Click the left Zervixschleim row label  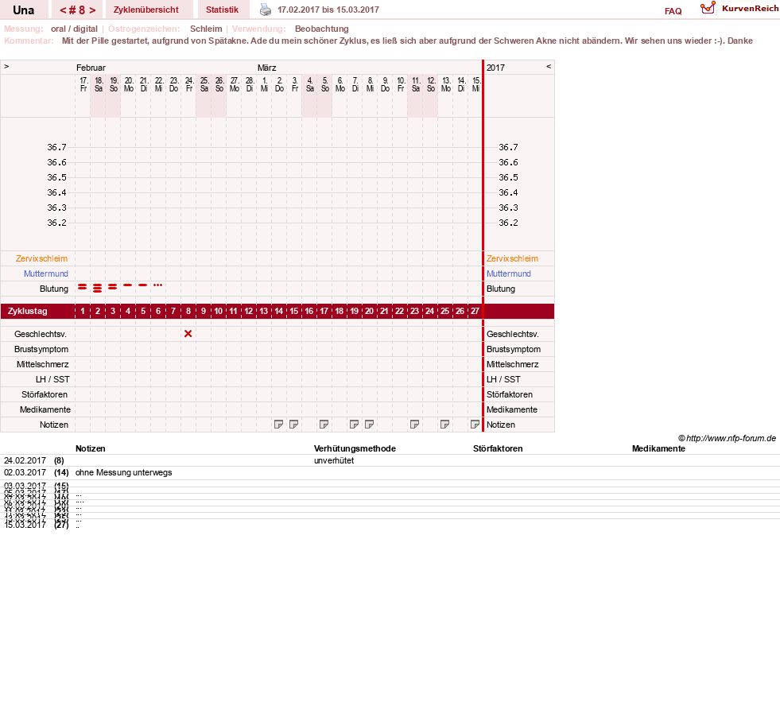pyautogui.click(x=41, y=258)
